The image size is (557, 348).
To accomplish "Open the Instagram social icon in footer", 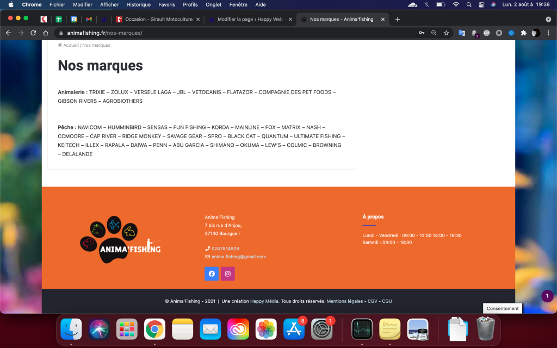I will [228, 274].
